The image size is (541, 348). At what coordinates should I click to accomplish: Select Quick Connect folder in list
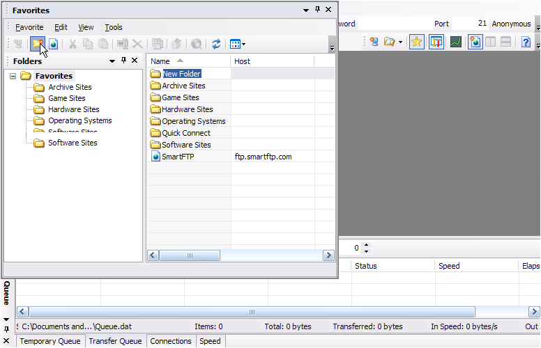[186, 133]
